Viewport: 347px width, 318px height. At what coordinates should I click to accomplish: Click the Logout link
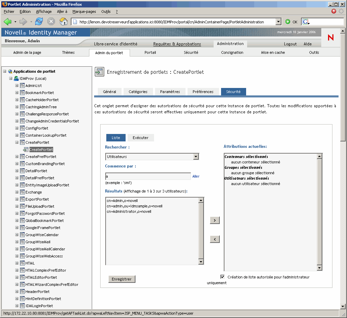coord(290,44)
